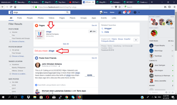This screenshot has width=177, height=105.
Task: Select Athens, Greece location option
Action: click(x=10, y=71)
